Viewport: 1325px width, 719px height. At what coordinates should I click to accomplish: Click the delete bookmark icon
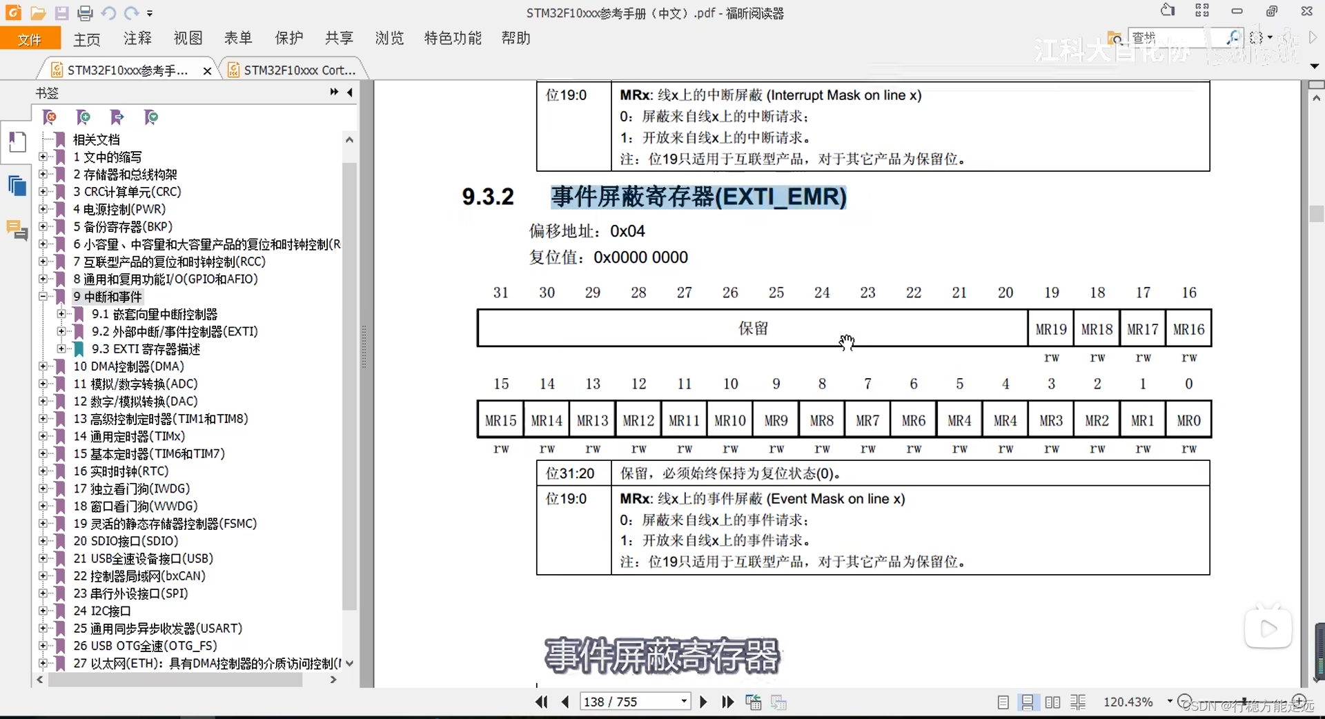(x=50, y=117)
